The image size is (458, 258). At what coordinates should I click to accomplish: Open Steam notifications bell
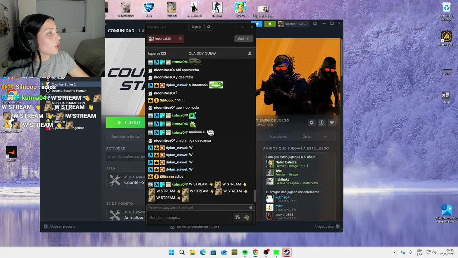click(270, 24)
